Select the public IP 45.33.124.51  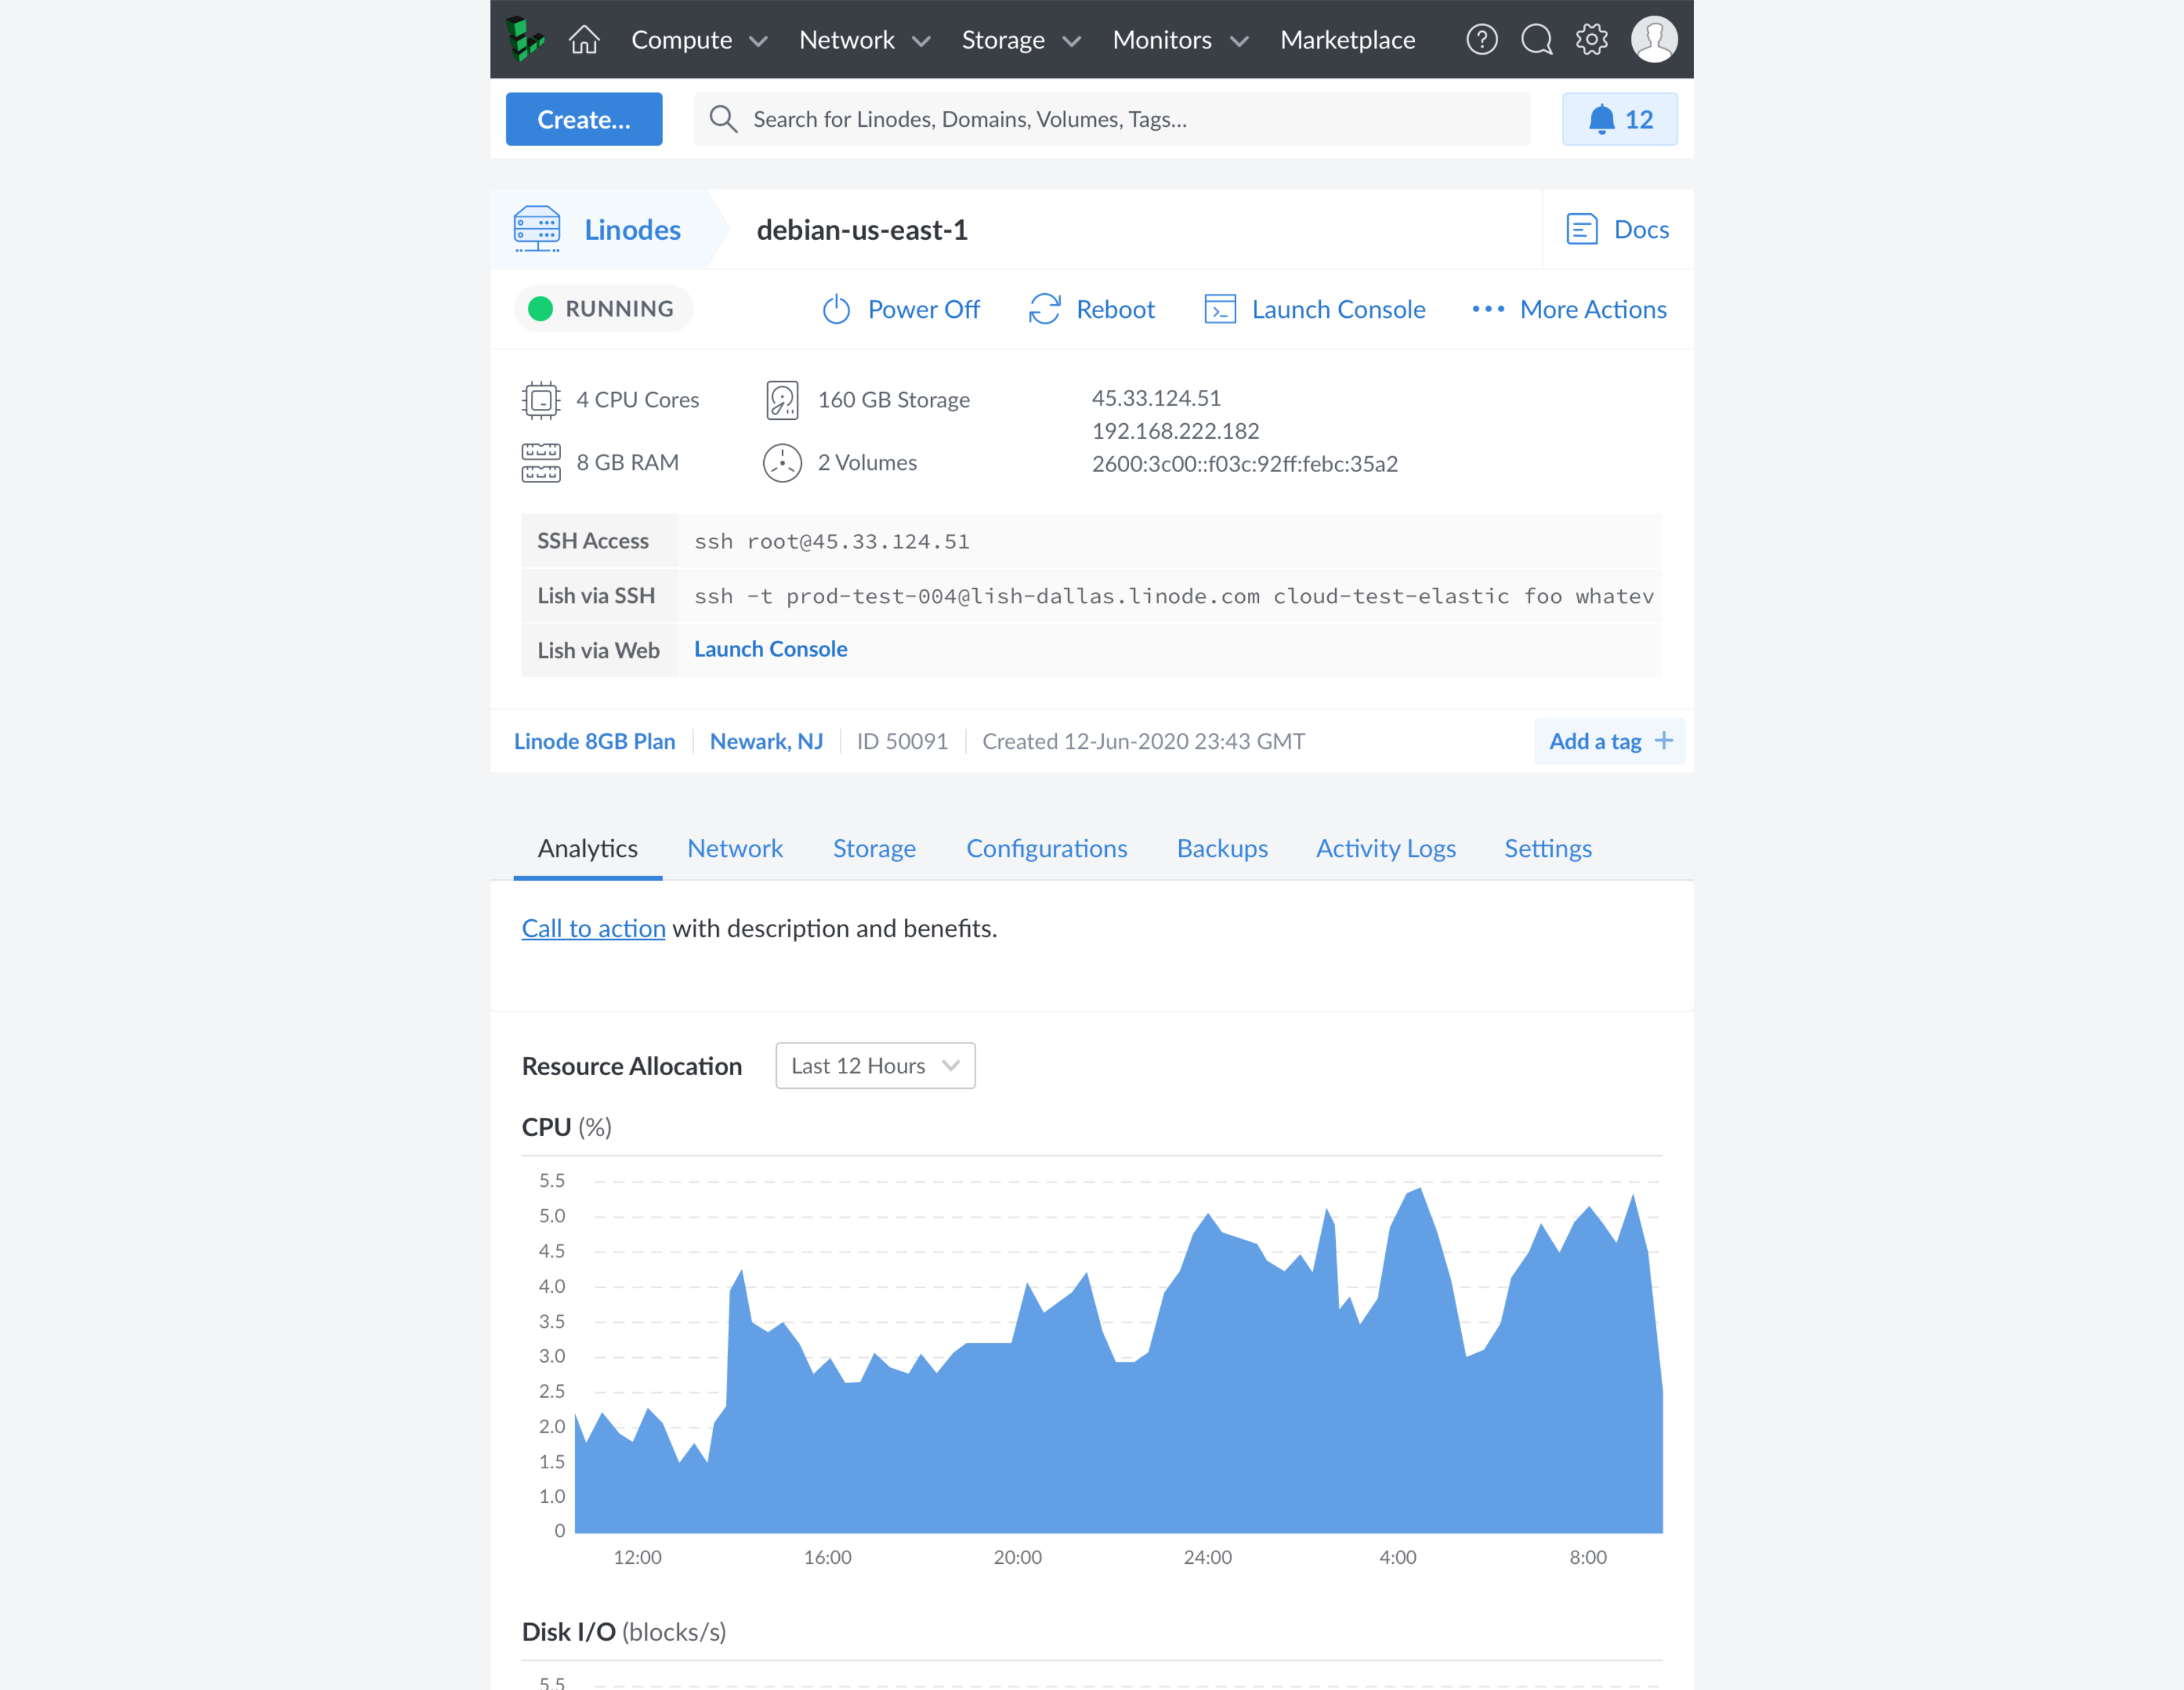click(1156, 398)
